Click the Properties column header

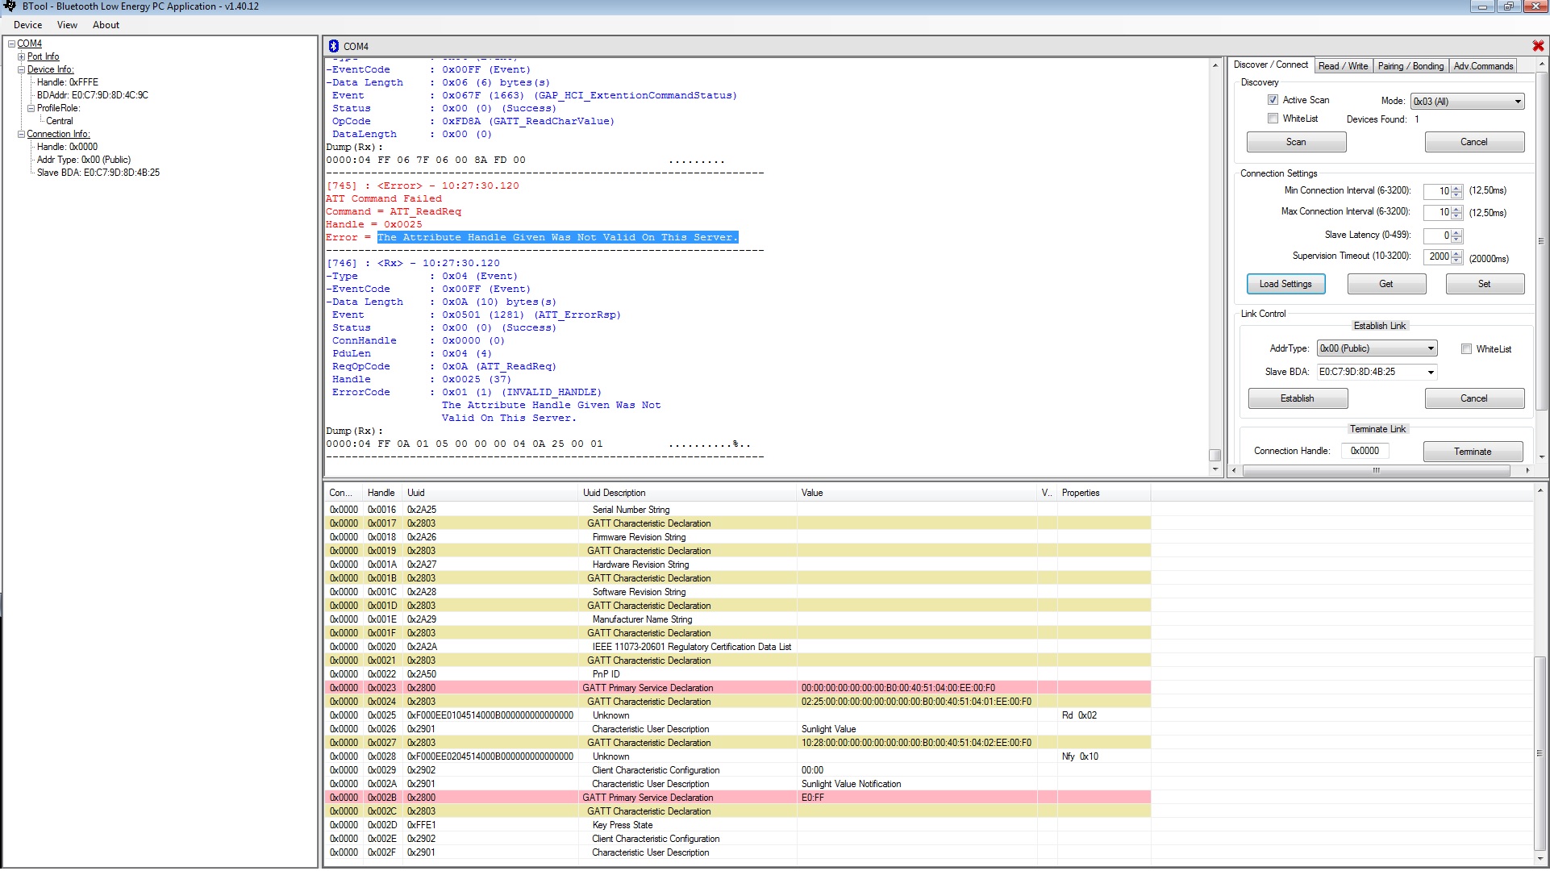[1103, 493]
